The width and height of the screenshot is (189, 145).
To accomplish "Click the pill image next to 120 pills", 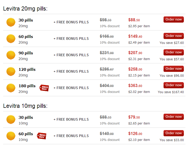I will (x=11, y=72).
